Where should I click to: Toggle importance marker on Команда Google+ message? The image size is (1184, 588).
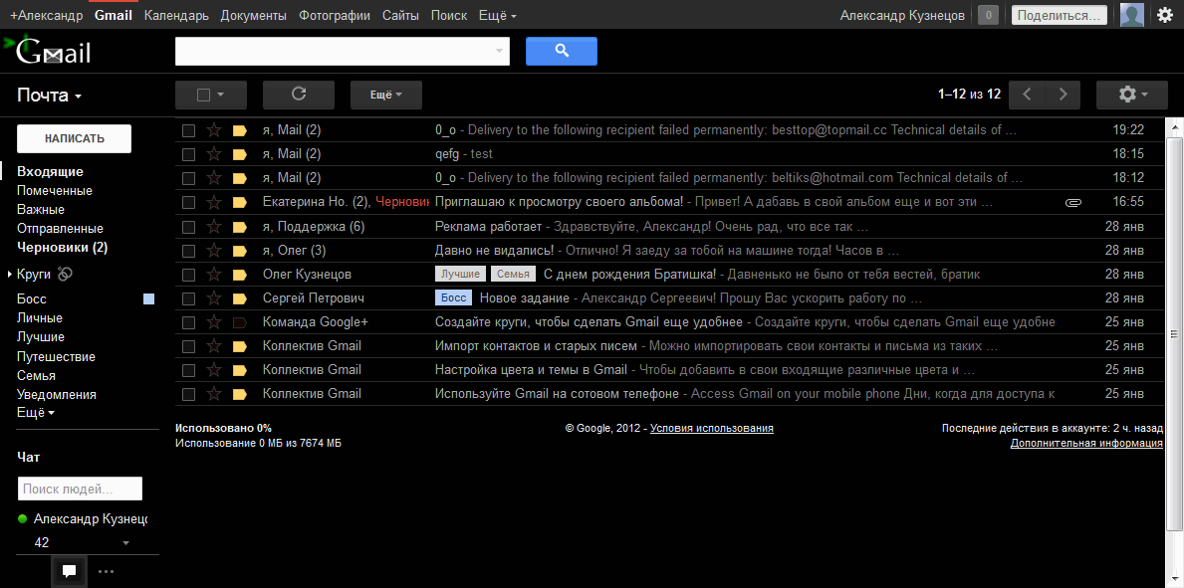(240, 322)
